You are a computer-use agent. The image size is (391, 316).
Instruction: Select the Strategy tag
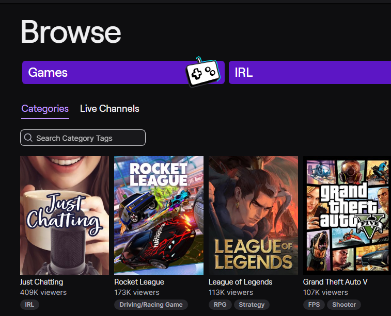pyautogui.click(x=252, y=305)
